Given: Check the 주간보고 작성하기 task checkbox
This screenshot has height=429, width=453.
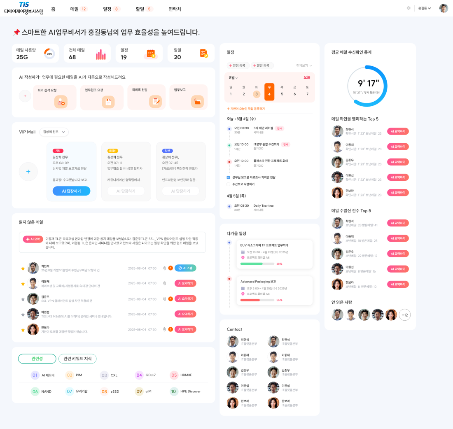Looking at the screenshot, I should pyautogui.click(x=229, y=184).
